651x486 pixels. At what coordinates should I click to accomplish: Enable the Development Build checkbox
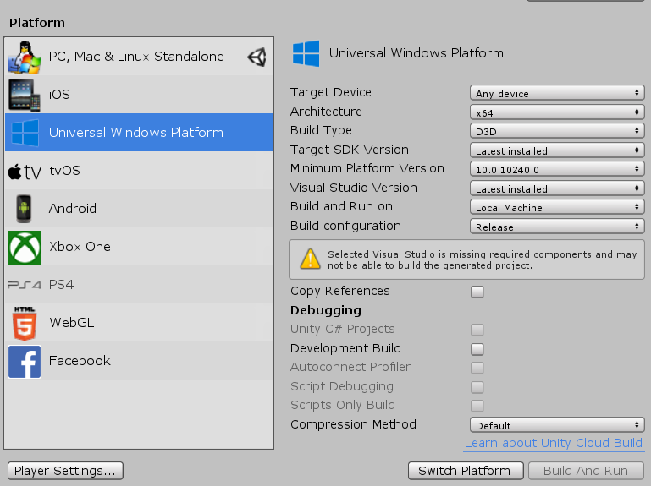tap(477, 349)
